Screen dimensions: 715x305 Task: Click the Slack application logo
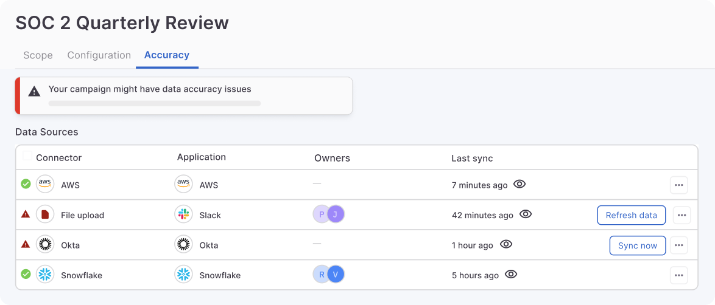point(183,215)
